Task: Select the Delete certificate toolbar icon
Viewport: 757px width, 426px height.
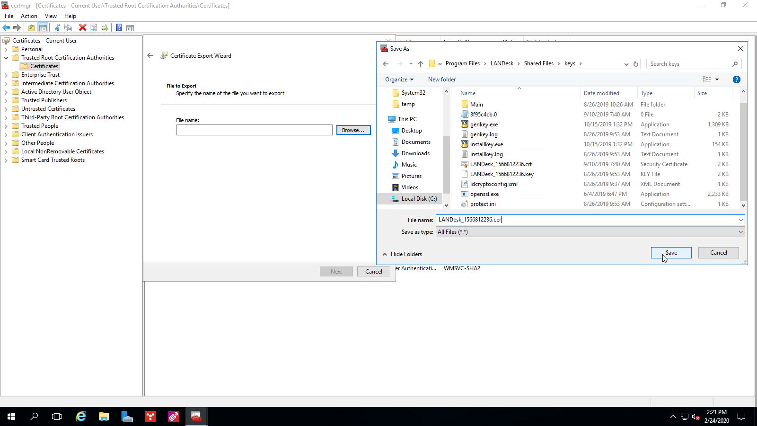Action: click(82, 27)
